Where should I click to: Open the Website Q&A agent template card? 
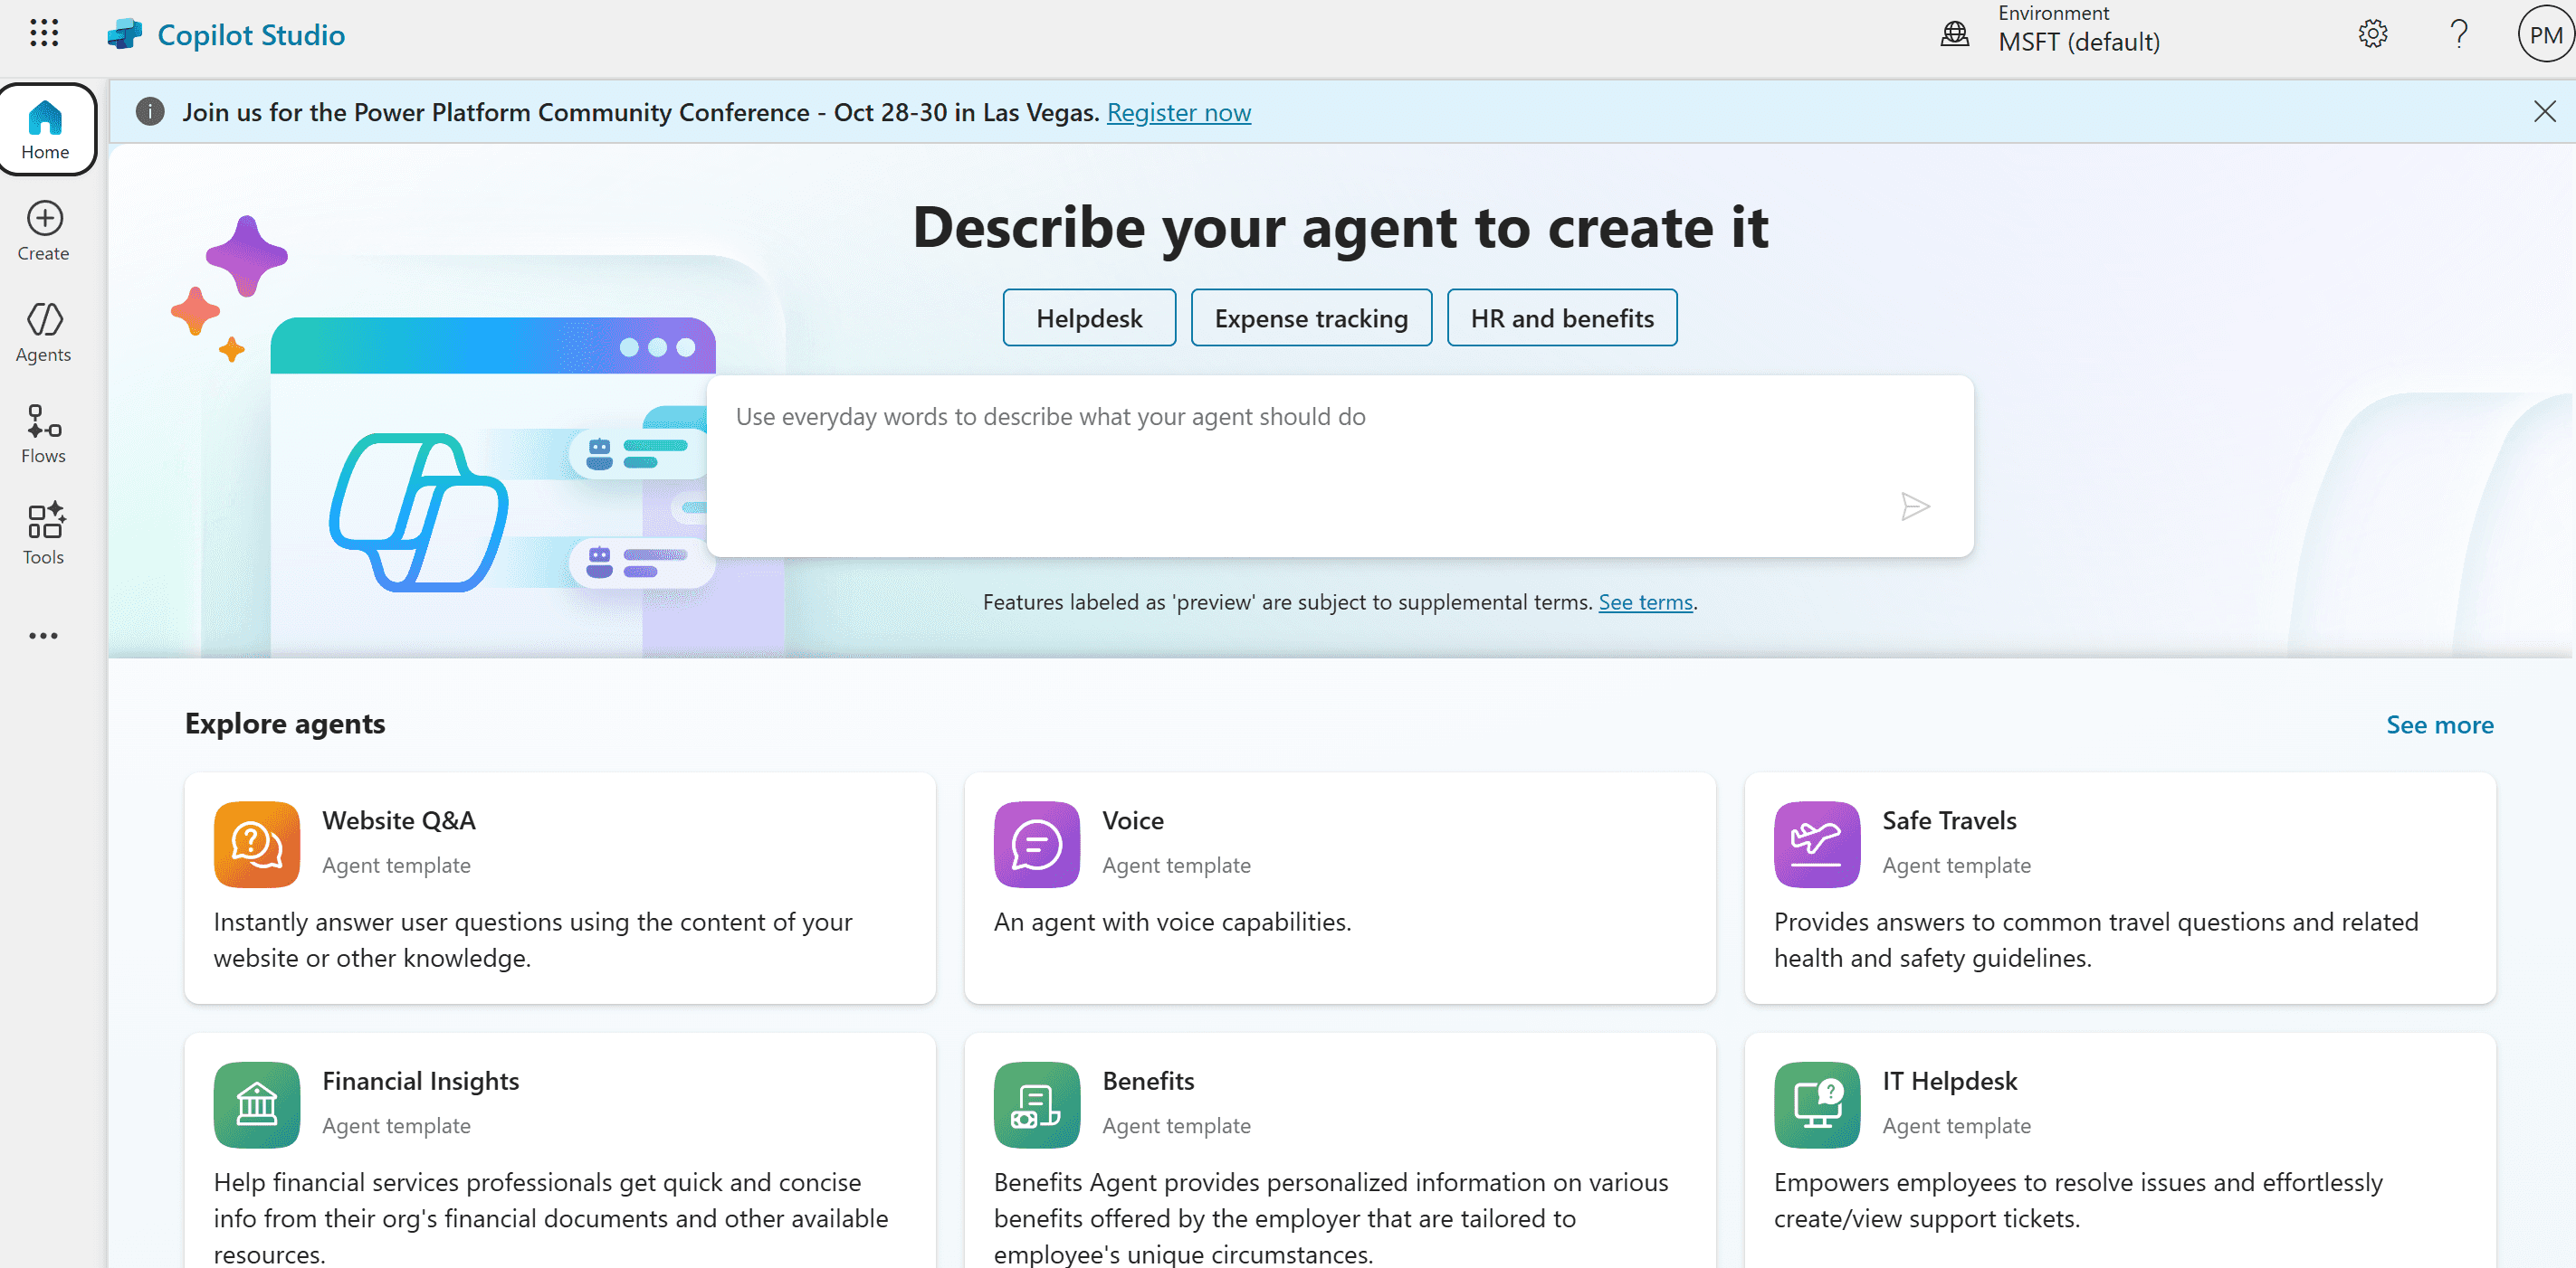[x=560, y=887]
